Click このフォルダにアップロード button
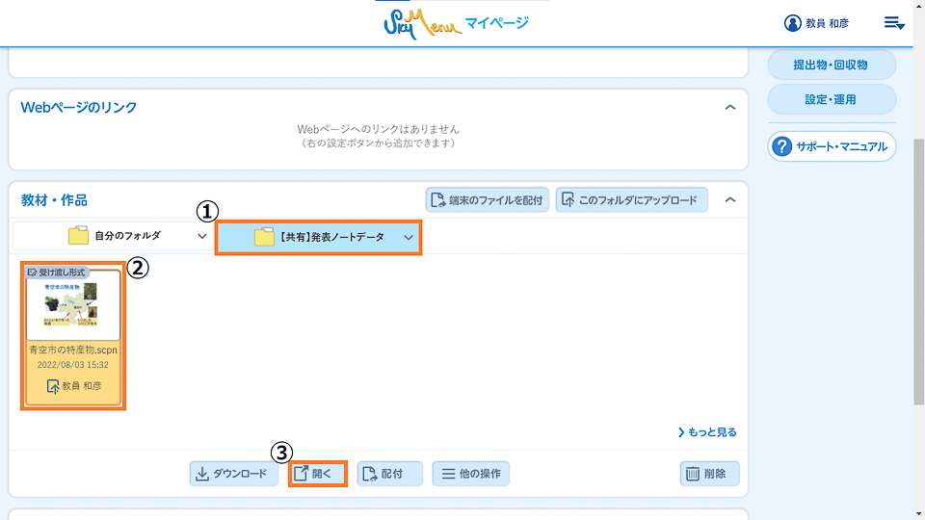The width and height of the screenshot is (925, 520). coord(631,200)
